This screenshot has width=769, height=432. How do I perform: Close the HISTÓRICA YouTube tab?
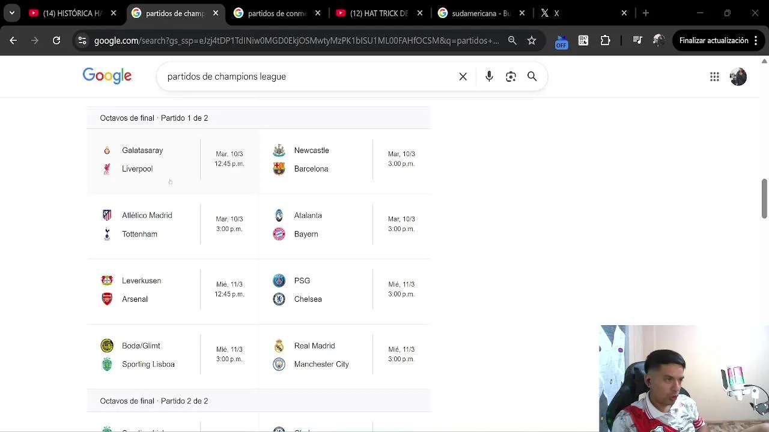[114, 13]
